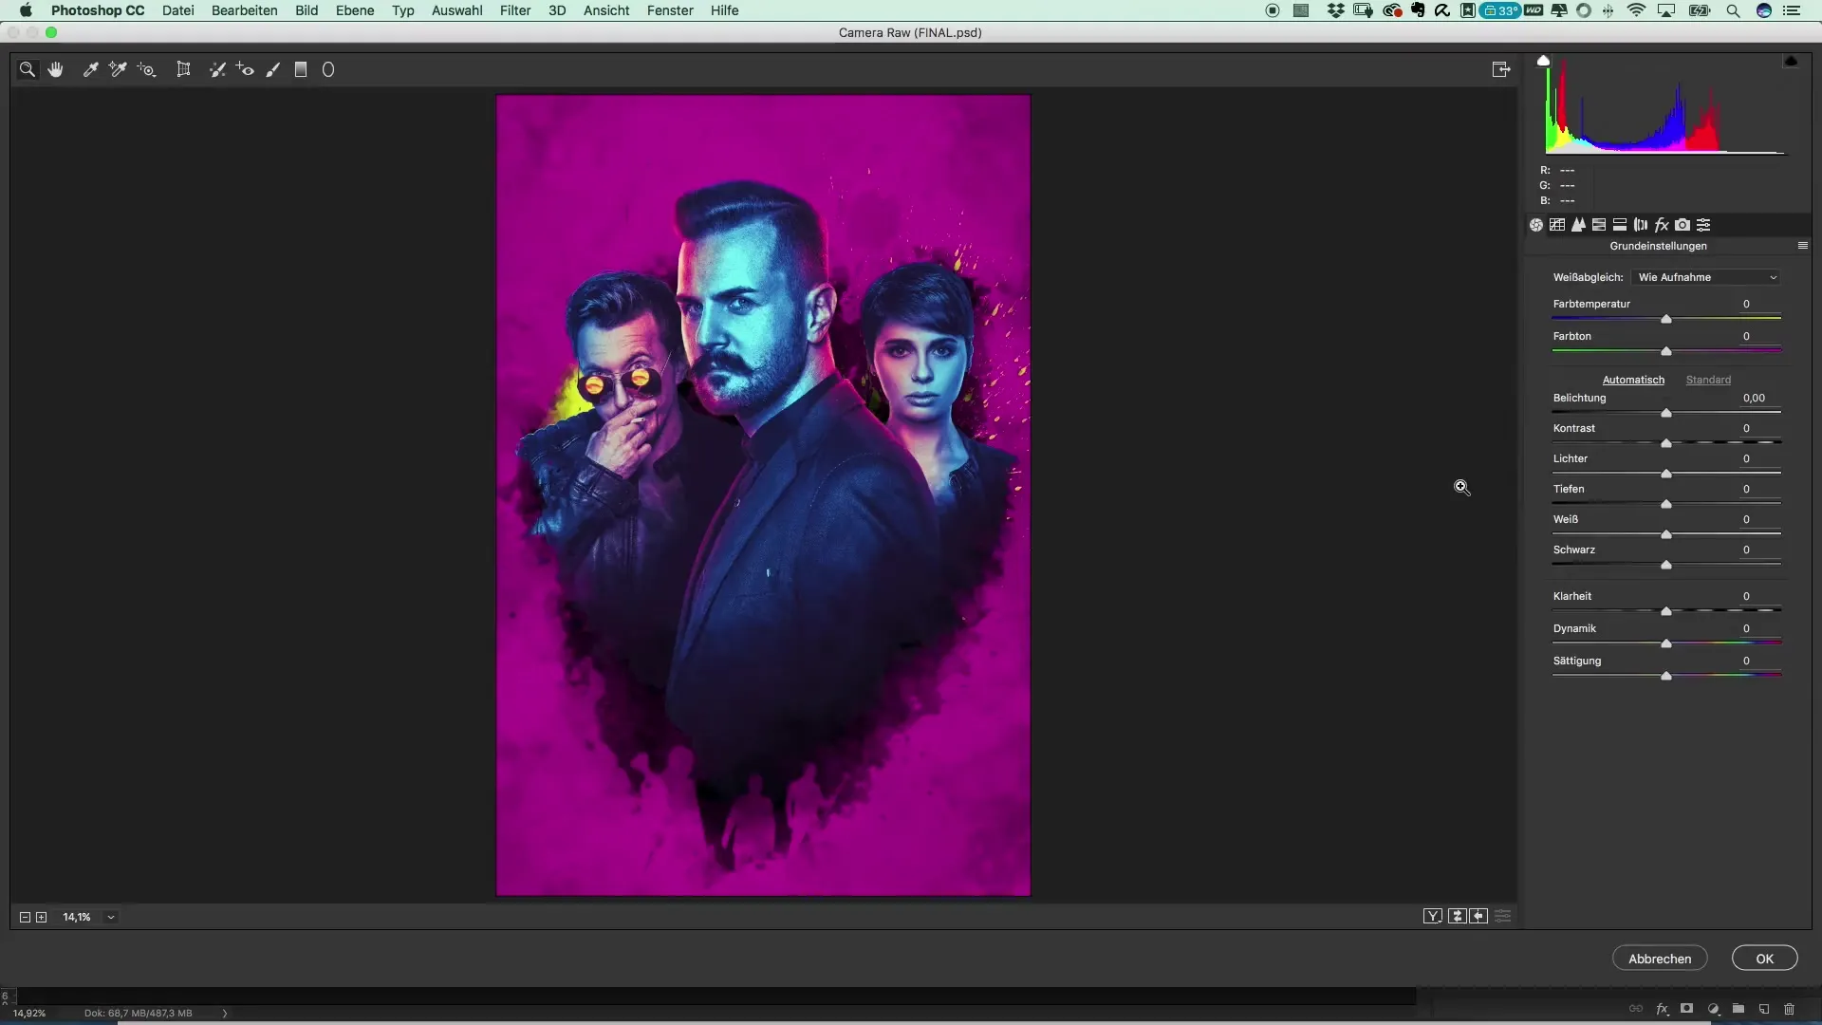The image size is (1822, 1025).
Task: Click the Standard link
Action: (1708, 380)
